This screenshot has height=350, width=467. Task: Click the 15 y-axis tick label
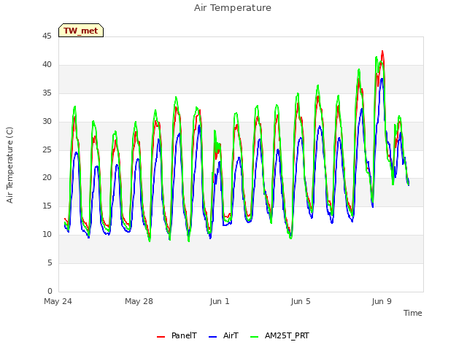click(47, 206)
